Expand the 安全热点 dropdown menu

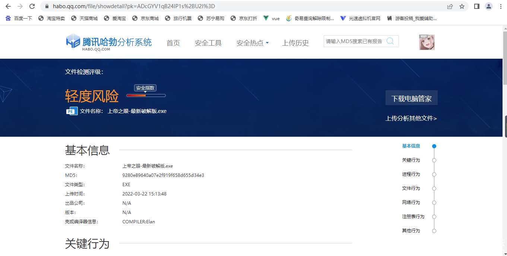[x=252, y=43]
